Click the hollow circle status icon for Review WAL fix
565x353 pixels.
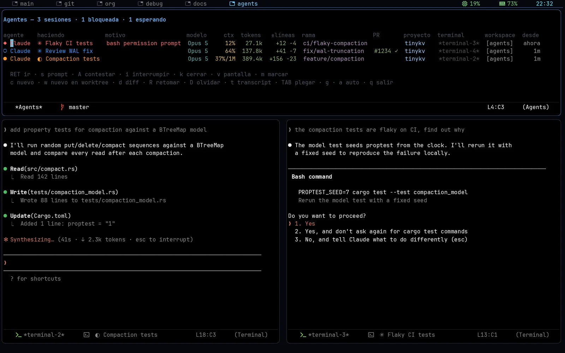(x=5, y=51)
